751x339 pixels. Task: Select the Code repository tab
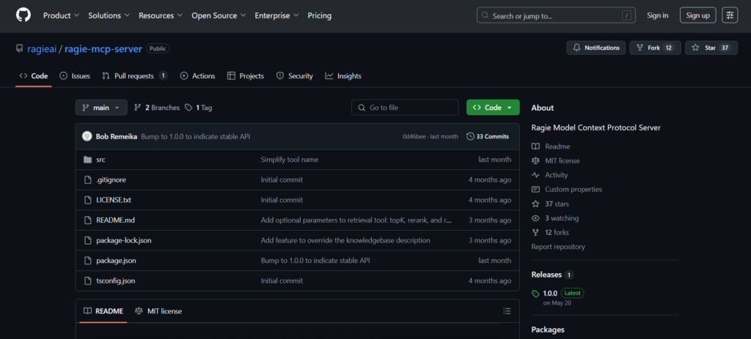pyautogui.click(x=34, y=76)
